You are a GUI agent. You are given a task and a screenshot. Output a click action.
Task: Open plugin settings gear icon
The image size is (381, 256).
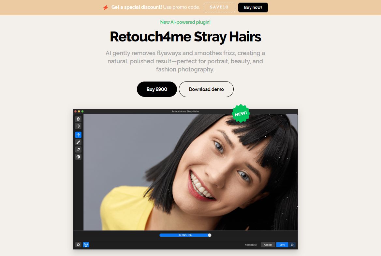tap(78, 245)
